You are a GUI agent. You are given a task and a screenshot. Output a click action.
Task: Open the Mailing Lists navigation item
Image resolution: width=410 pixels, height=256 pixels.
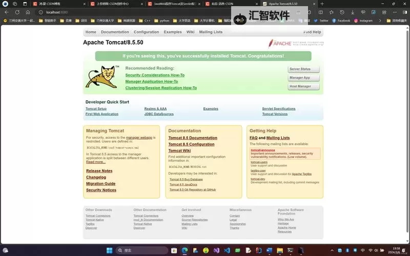pos(211,32)
